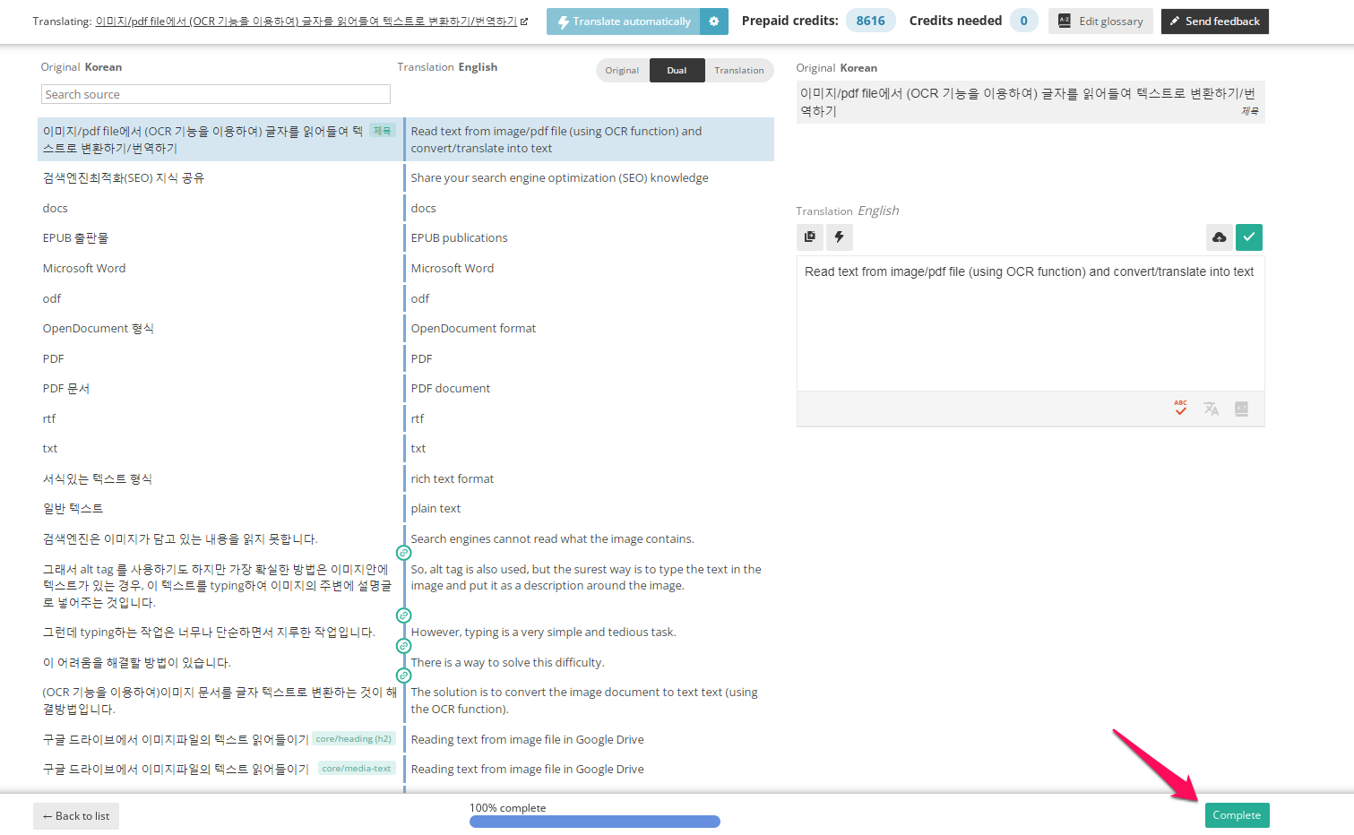1354x835 pixels.
Task: Click the Send feedback button
Action: (1214, 22)
